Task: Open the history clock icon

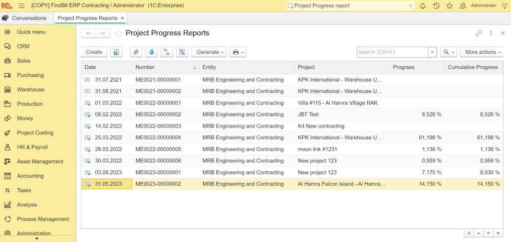Action: click(x=436, y=5)
